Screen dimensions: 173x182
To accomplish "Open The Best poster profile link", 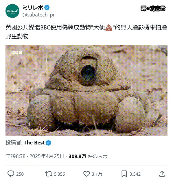I will point(34,143).
